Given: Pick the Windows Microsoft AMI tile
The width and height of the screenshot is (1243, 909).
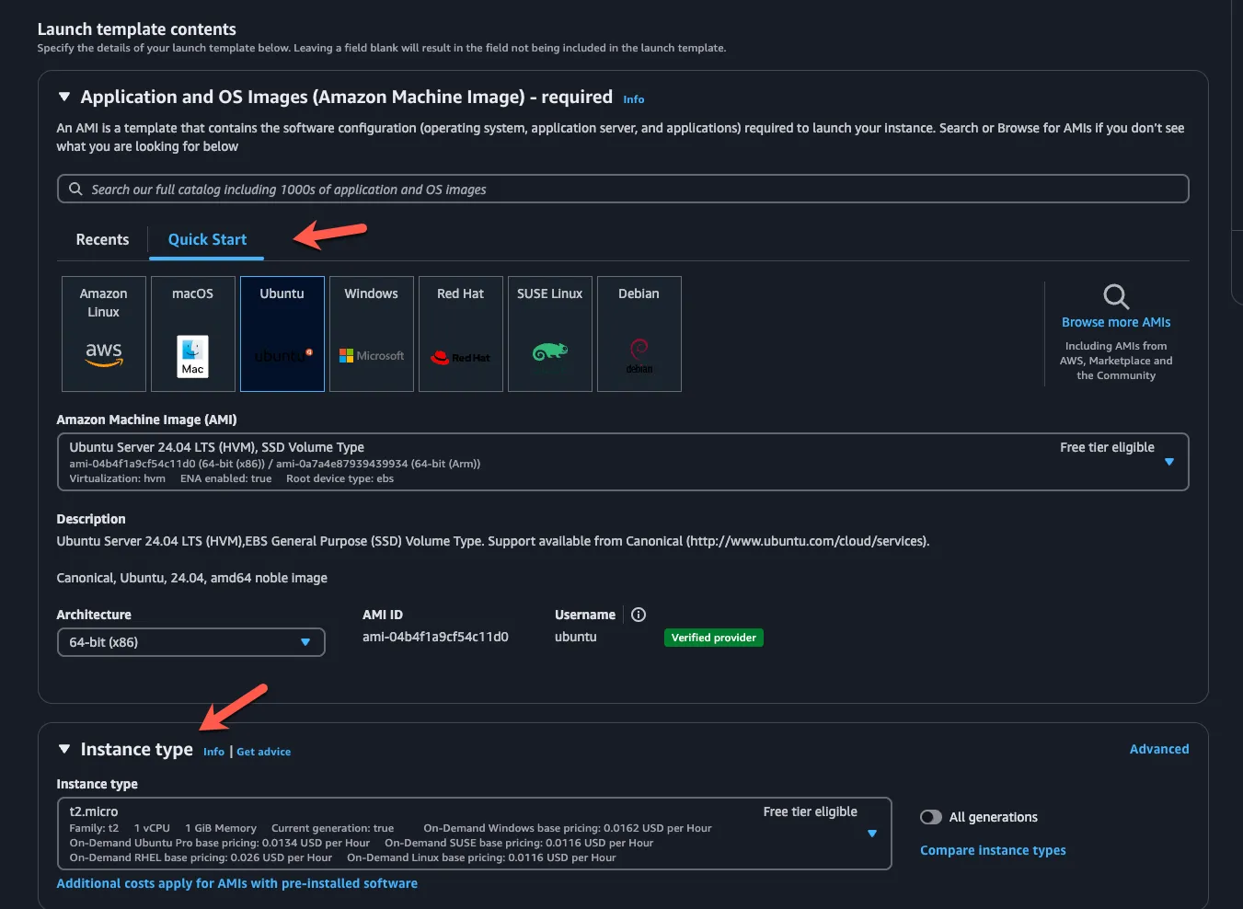Looking at the screenshot, I should point(372,334).
